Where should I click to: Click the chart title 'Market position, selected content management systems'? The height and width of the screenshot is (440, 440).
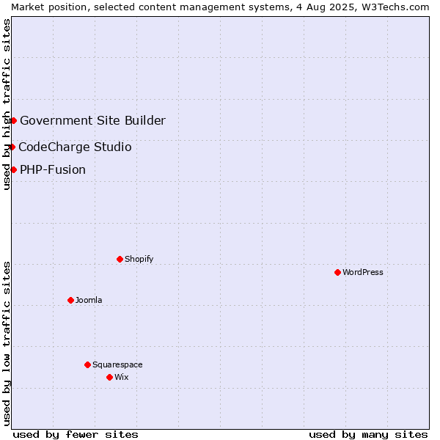(151, 7)
